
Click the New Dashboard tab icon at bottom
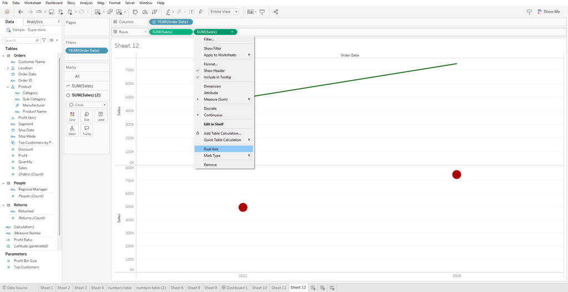coord(322,288)
